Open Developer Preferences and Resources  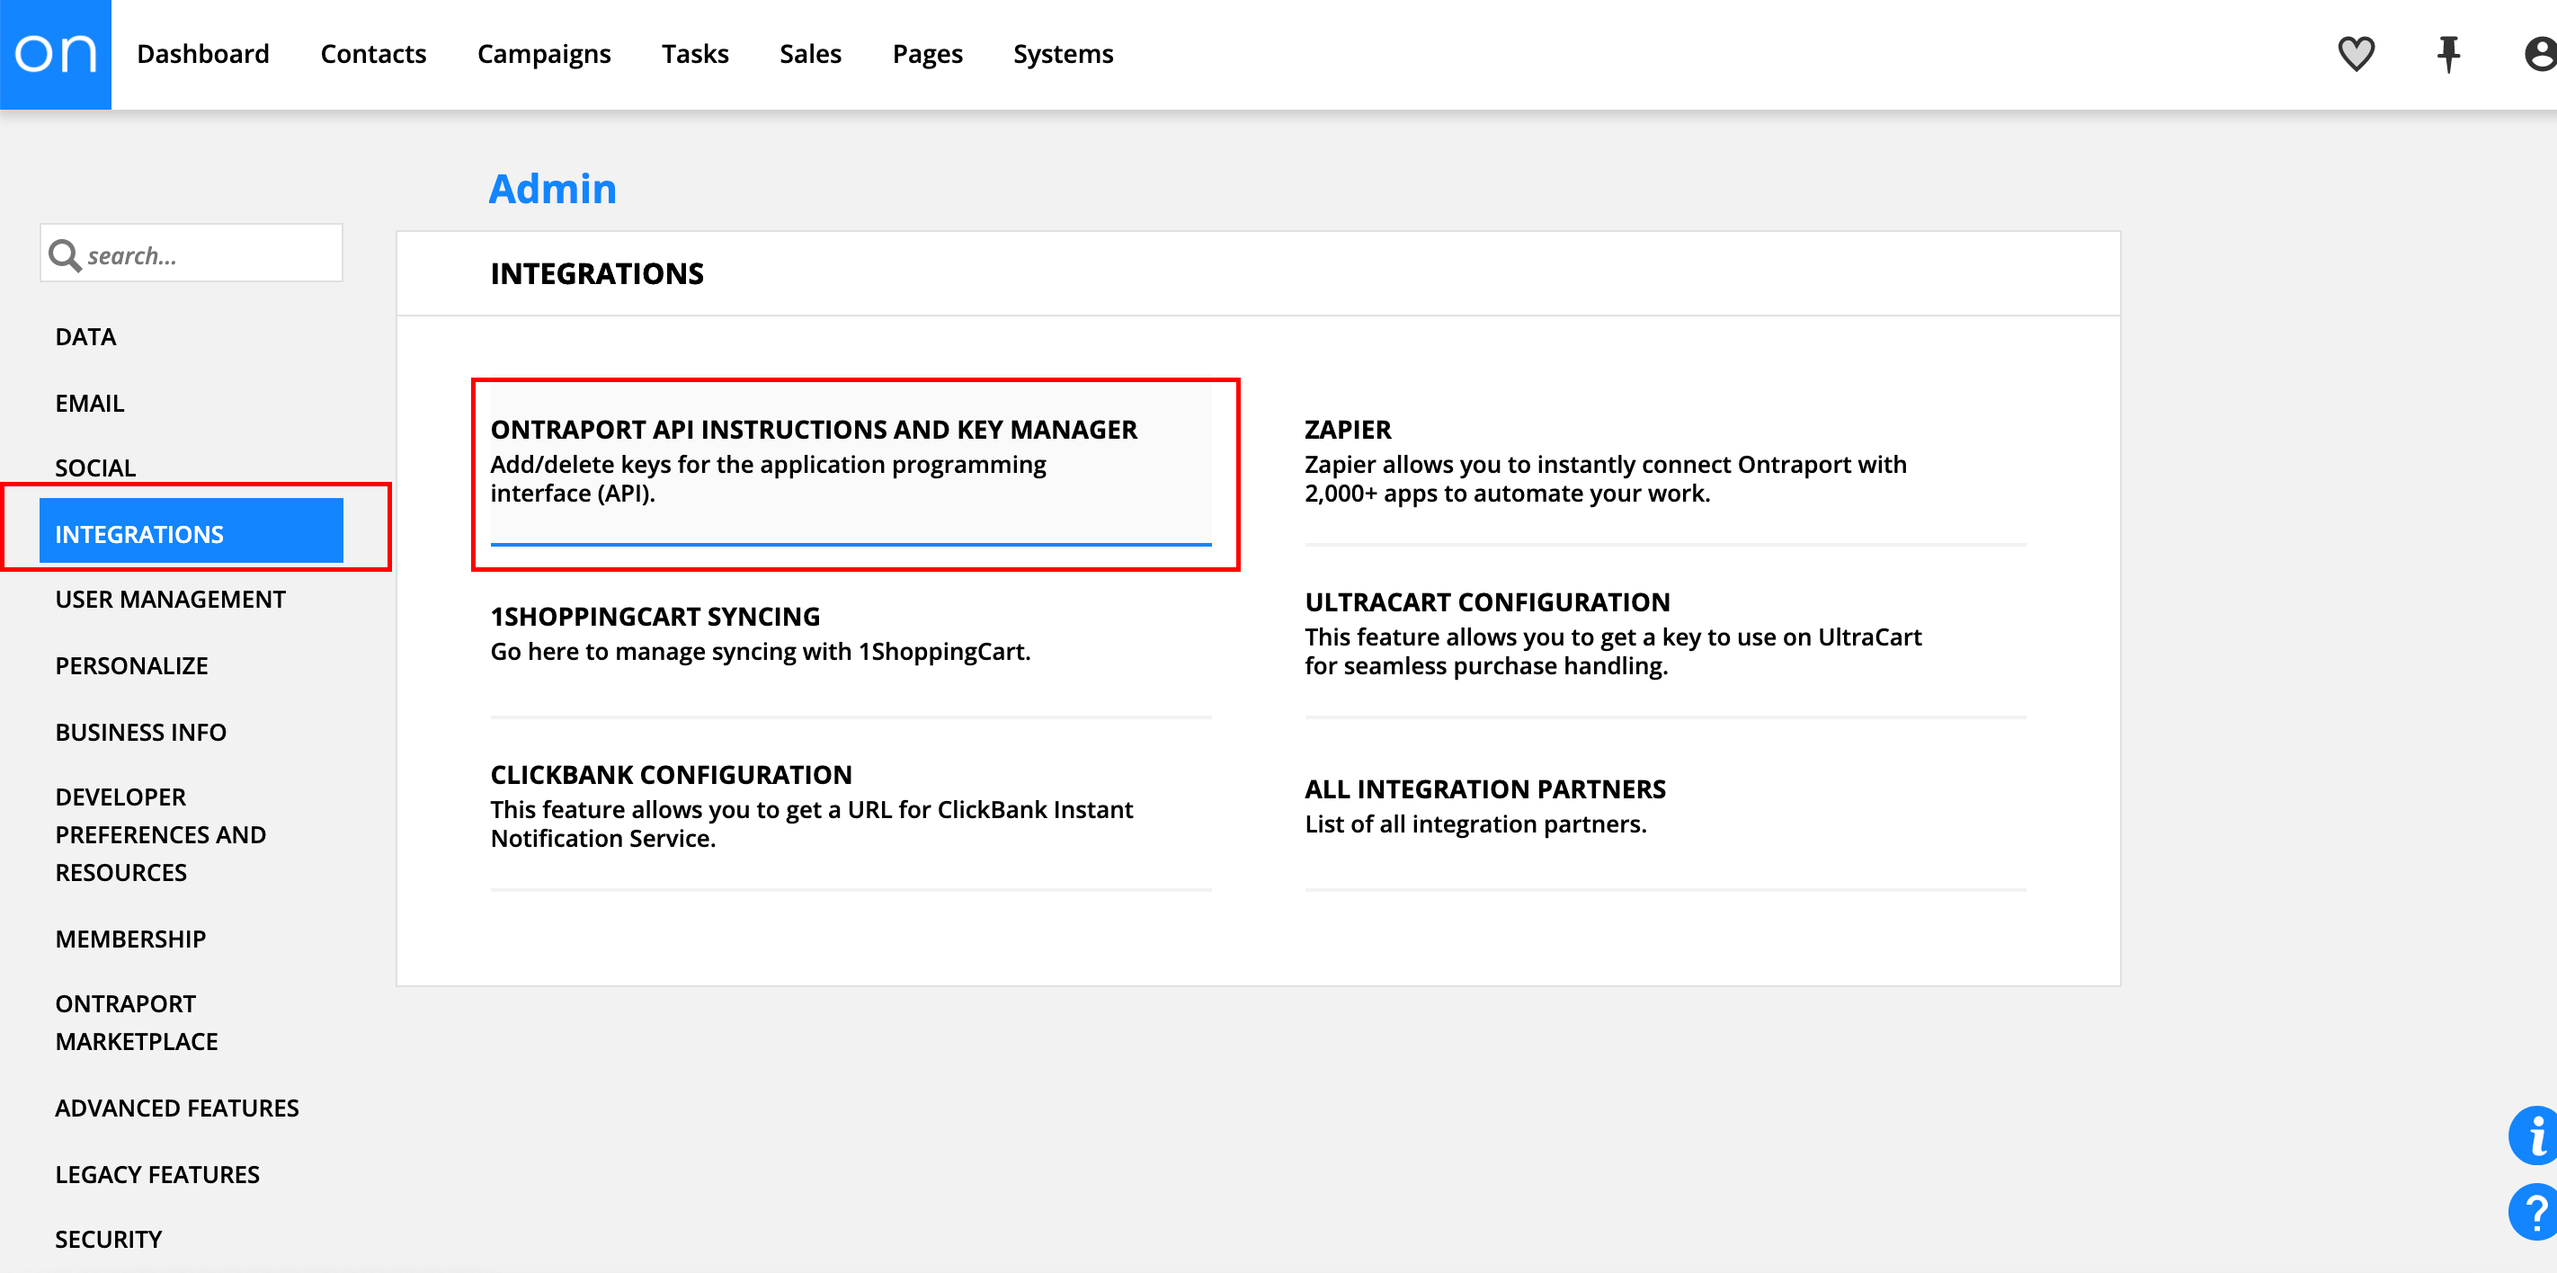pos(160,834)
